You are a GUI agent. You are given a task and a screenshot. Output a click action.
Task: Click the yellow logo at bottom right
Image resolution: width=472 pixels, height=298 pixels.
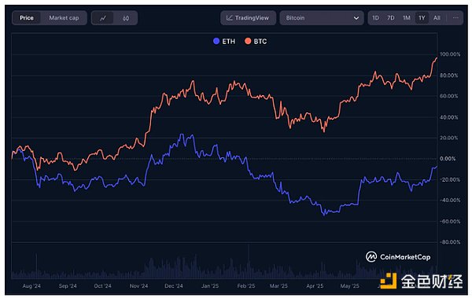click(389, 281)
